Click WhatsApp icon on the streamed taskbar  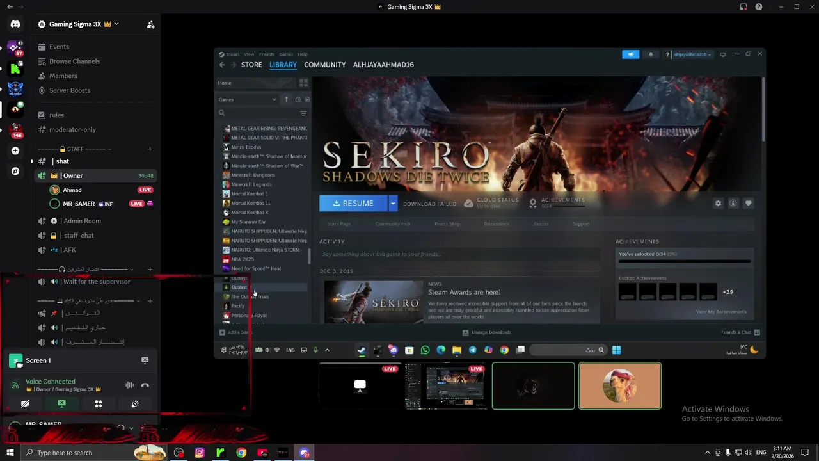[x=425, y=350]
